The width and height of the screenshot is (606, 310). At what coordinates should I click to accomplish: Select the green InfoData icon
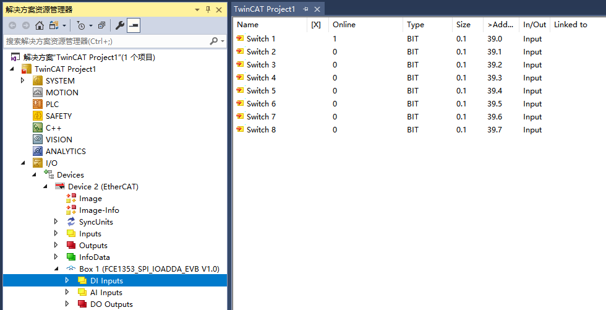(71, 257)
